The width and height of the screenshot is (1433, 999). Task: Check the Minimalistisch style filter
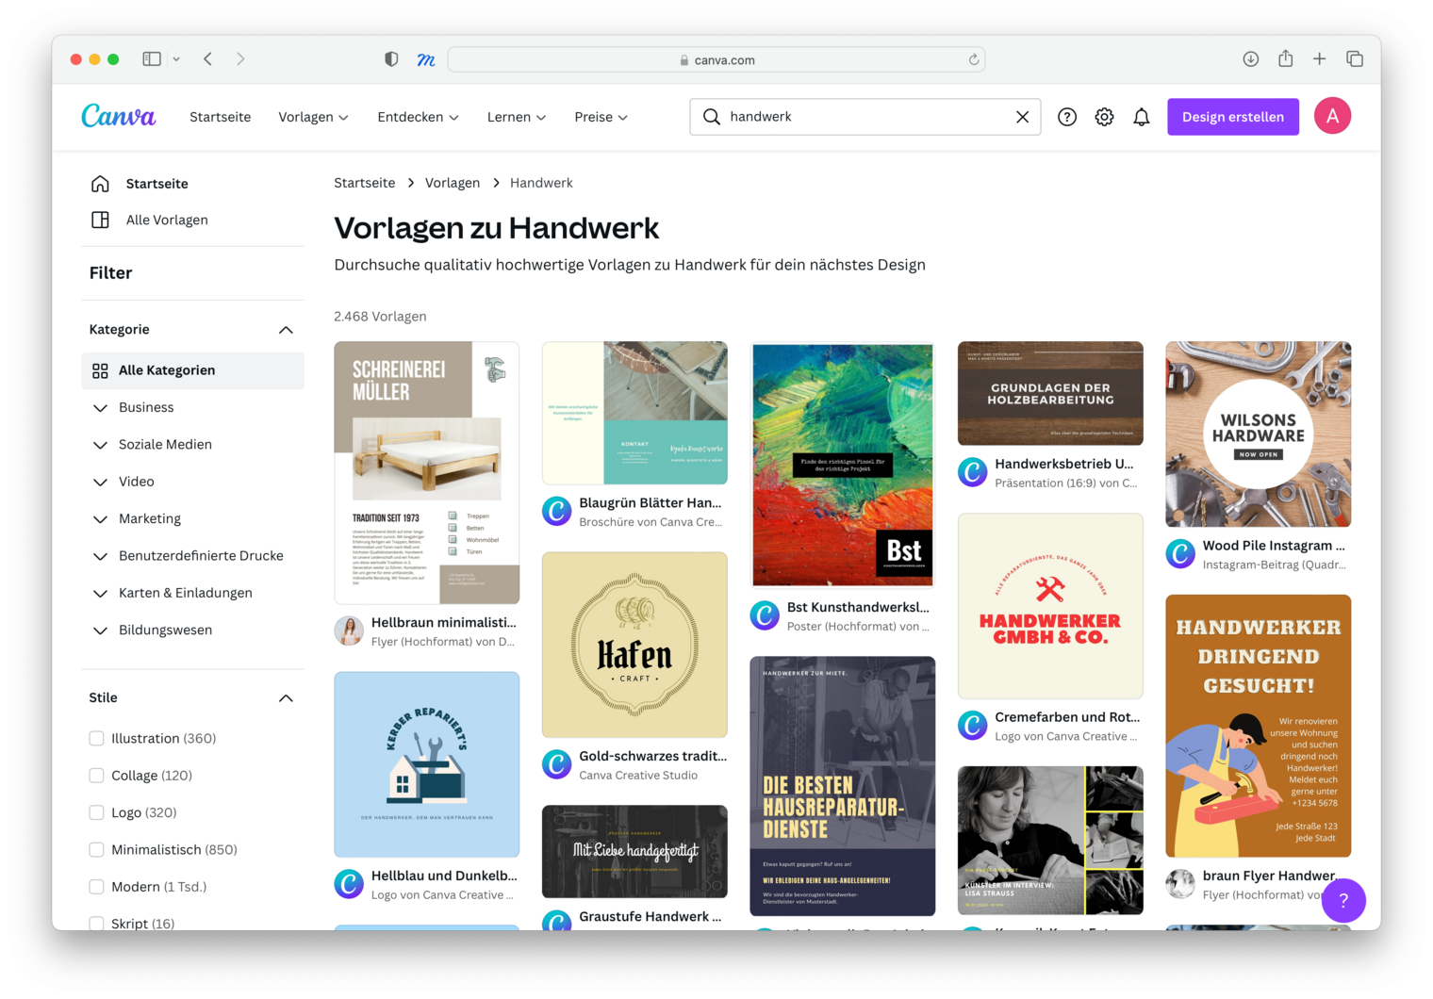coord(96,849)
